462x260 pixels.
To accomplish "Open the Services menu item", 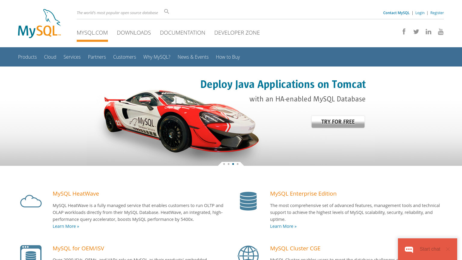I will [72, 57].
